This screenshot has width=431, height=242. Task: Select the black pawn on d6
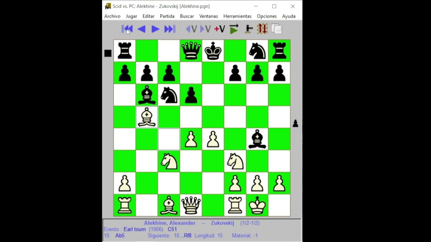click(191, 95)
